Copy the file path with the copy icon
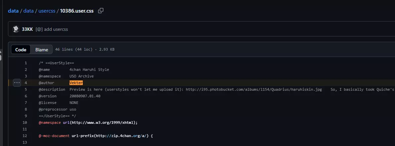395x146 pixels. point(101,11)
